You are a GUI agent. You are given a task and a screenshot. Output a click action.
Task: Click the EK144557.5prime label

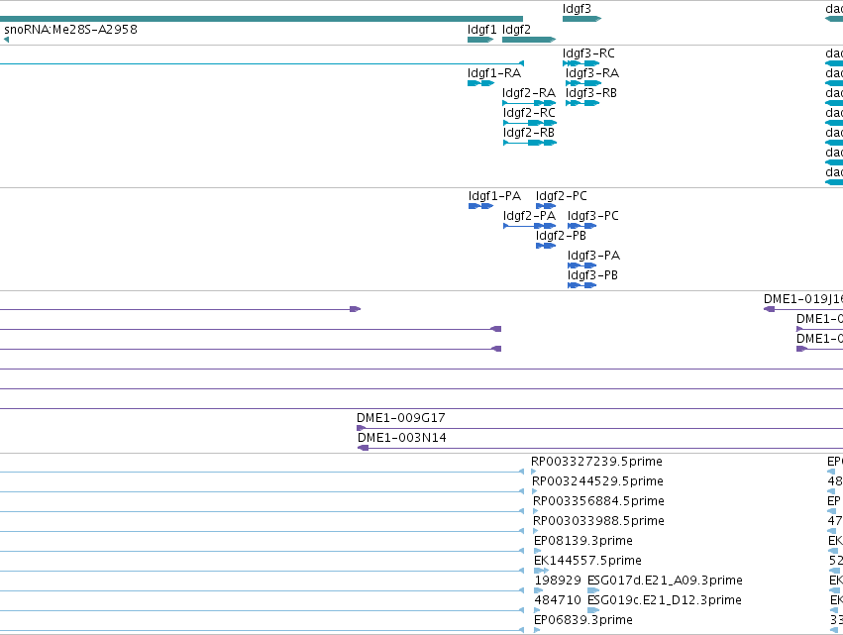587,561
